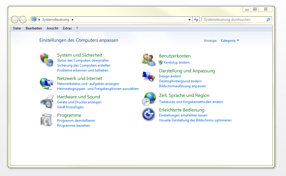This screenshot has height=176, width=286.
Task: Click Heimnetzgruppen- und Freigabeoptionen auswählen
Action: click(98, 89)
